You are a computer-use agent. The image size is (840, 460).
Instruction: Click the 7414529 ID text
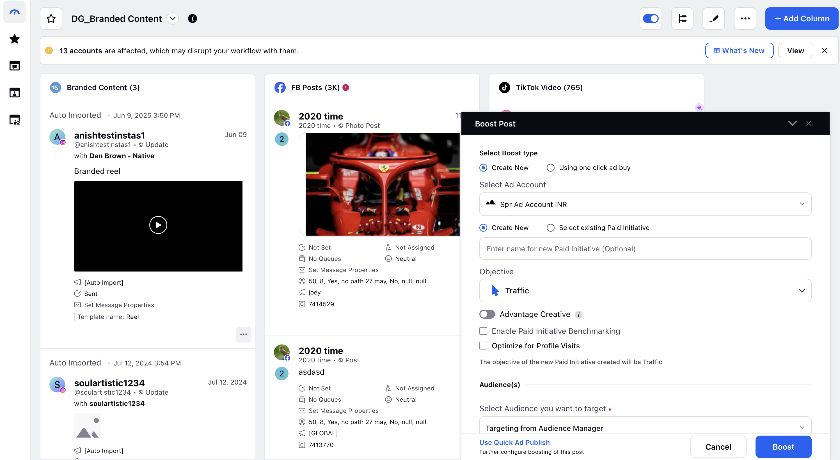(x=322, y=304)
